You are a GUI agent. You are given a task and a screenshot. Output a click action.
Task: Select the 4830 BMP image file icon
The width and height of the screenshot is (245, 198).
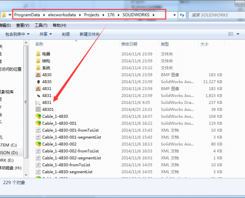point(38,75)
